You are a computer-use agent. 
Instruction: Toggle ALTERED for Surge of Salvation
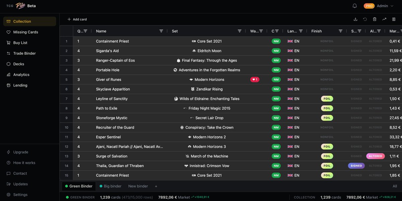[x=376, y=156]
